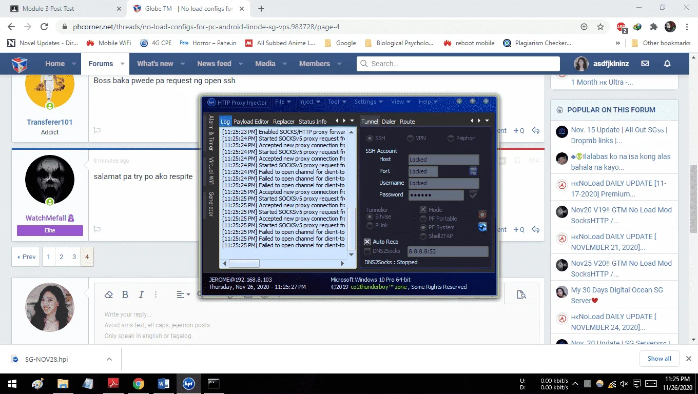Open forum inbox envelope icon
Viewport: 698px width, 394px height.
[x=645, y=64]
